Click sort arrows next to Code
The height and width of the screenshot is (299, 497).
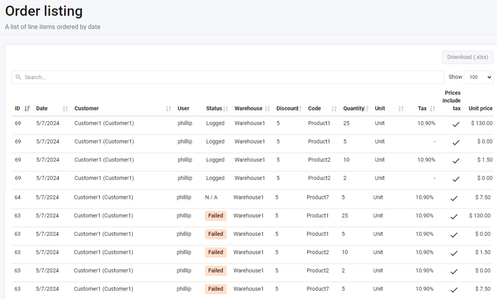pyautogui.click(x=334, y=108)
